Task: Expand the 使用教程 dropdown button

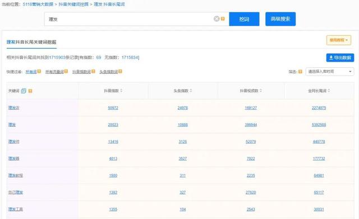Action: [x=339, y=40]
